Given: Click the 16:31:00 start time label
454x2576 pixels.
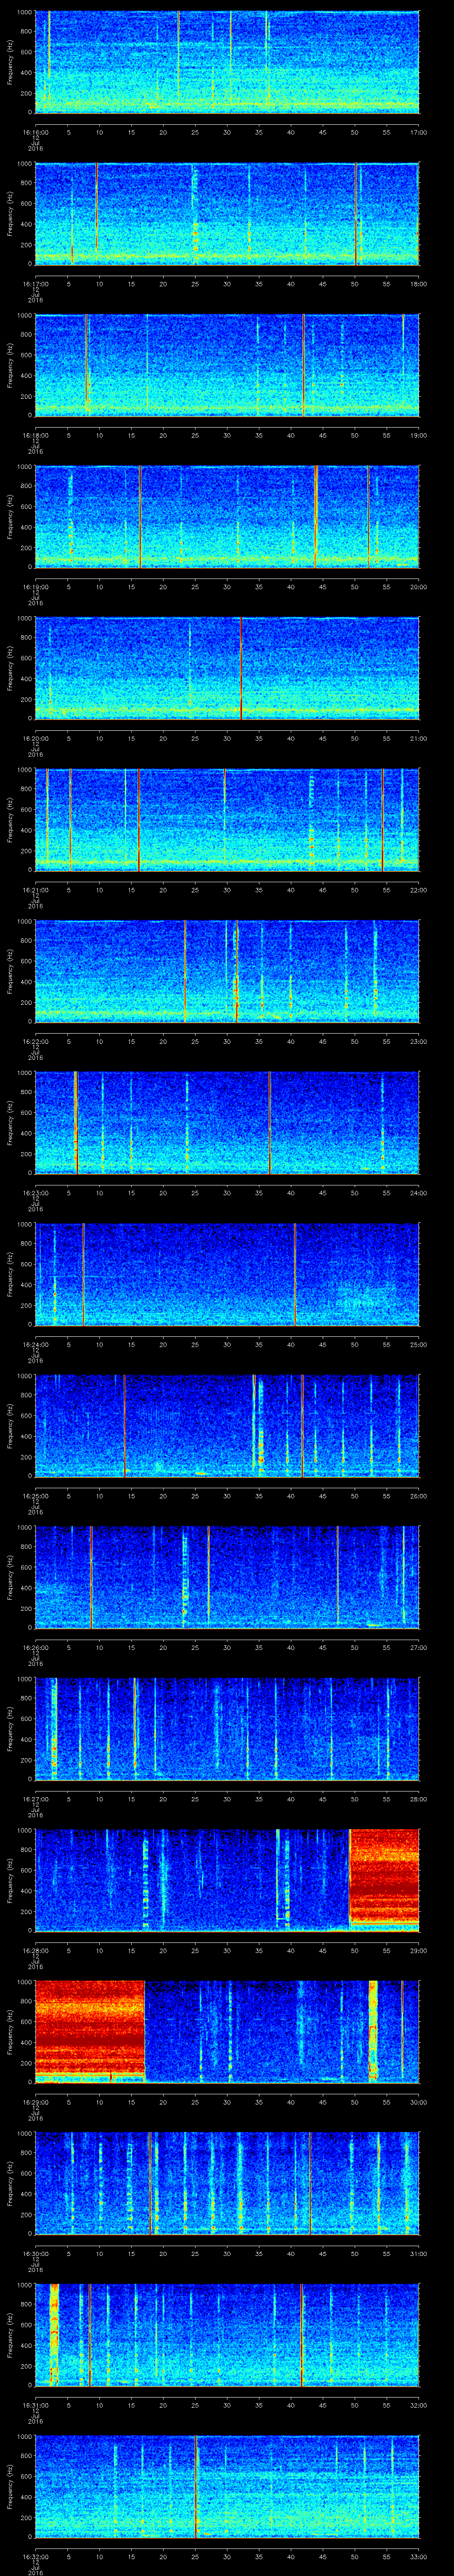Looking at the screenshot, I should [35, 2405].
